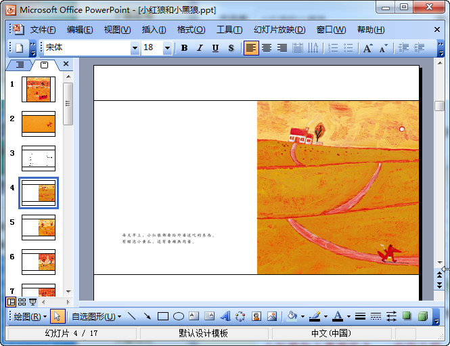Screen dimensions: 450x346
Task: Open the font name dropdown
Action: pos(134,48)
